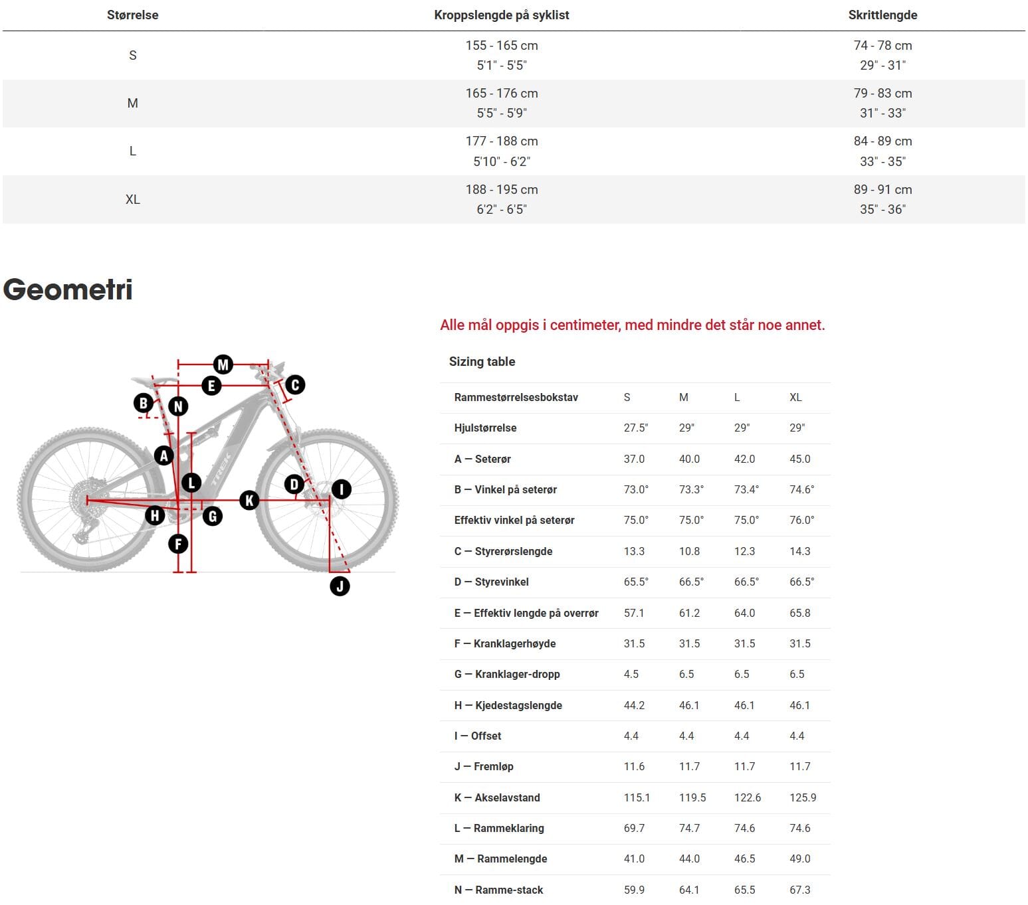This screenshot has width=1028, height=905.
Task: Select the F circle marker on diagram
Action: (178, 544)
